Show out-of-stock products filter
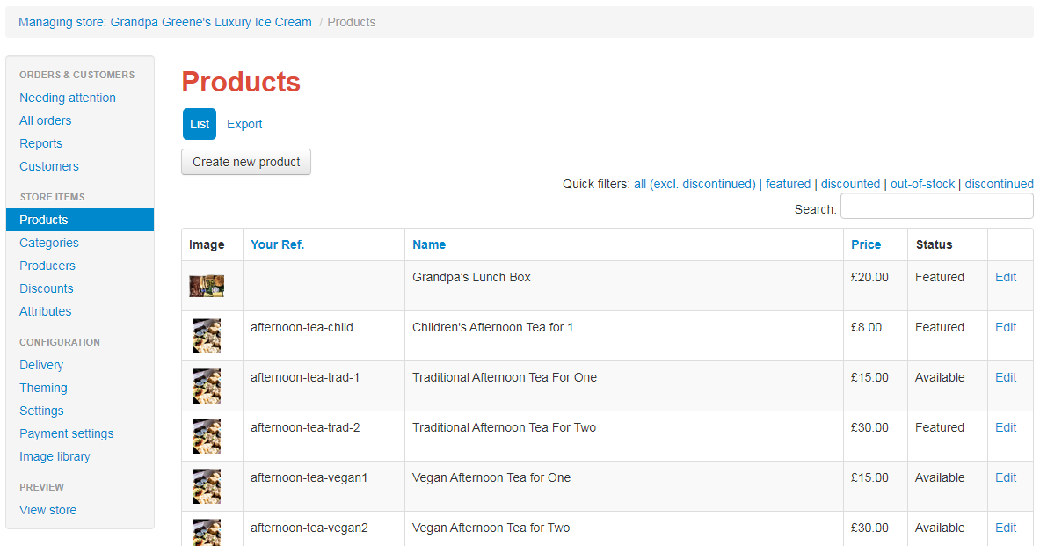The width and height of the screenshot is (1040, 546). coord(922,184)
